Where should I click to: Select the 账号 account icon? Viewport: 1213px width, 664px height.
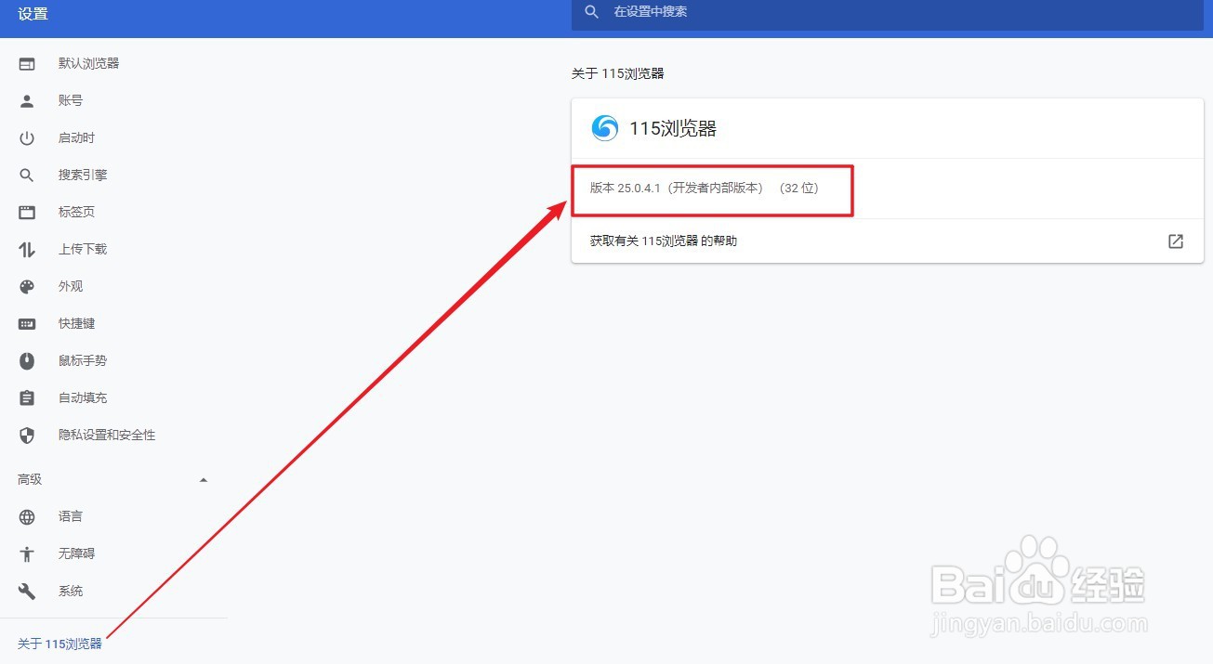[x=26, y=100]
